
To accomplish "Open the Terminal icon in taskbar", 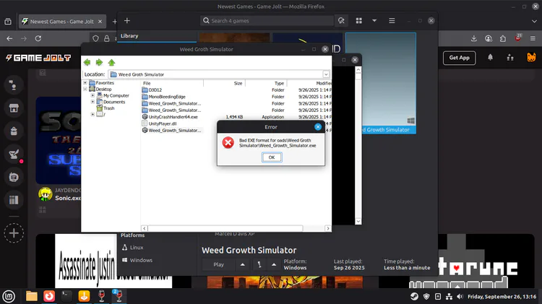I will [66, 296].
